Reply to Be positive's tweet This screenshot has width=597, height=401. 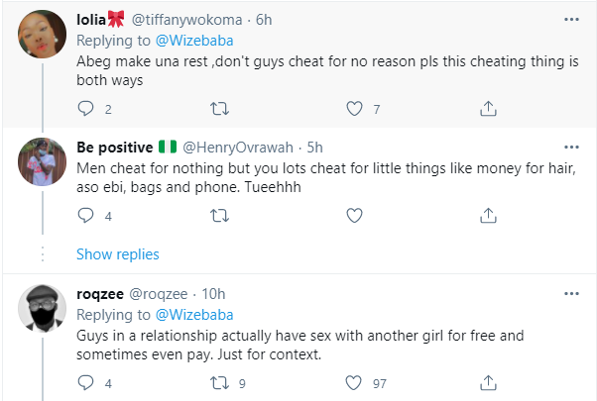click(85, 215)
